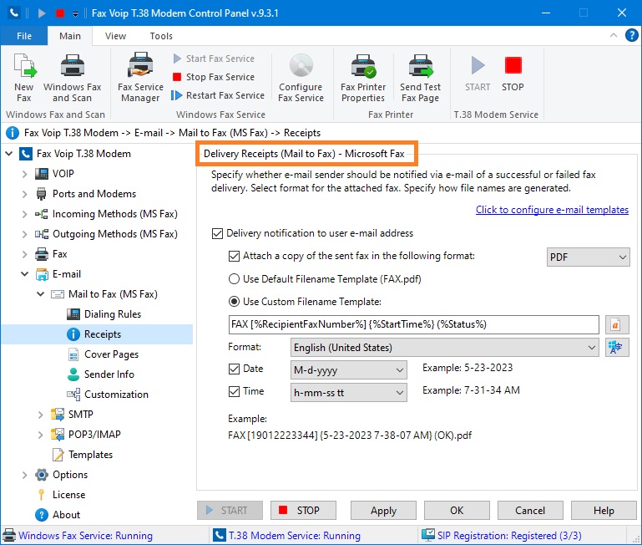Select VOIP in the tree
Screen dimensions: 642x545
63,174
